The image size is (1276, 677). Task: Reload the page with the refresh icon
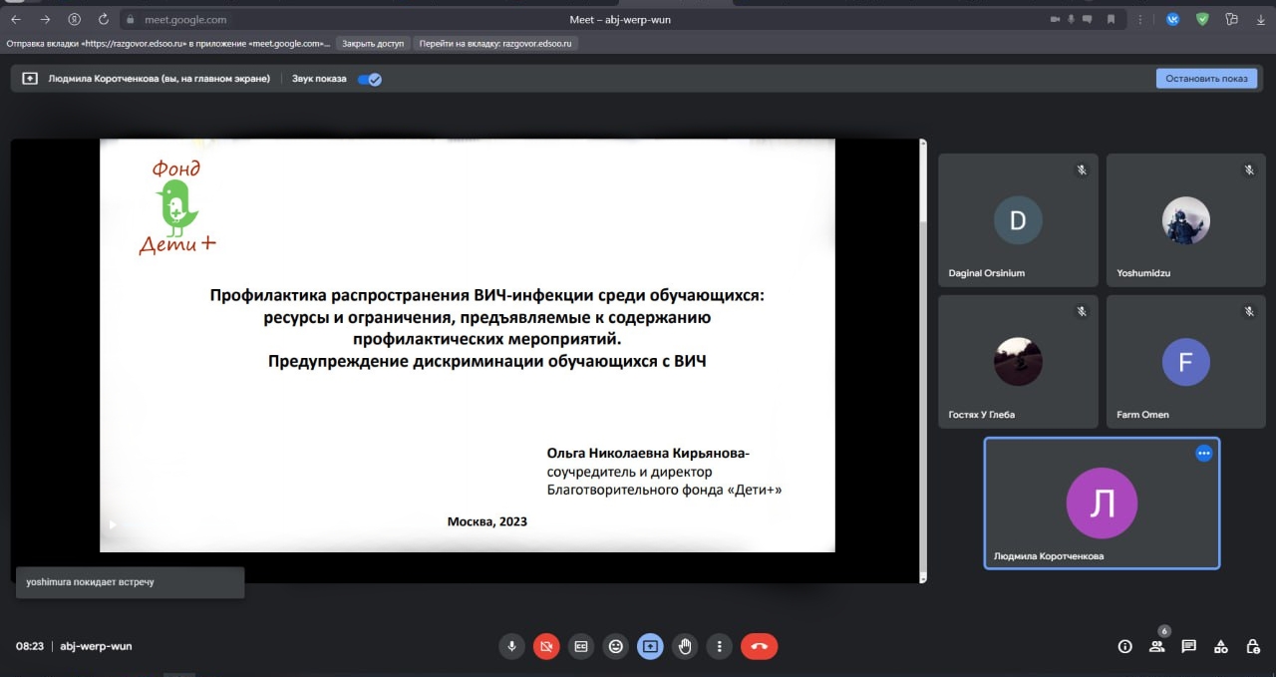[x=104, y=19]
